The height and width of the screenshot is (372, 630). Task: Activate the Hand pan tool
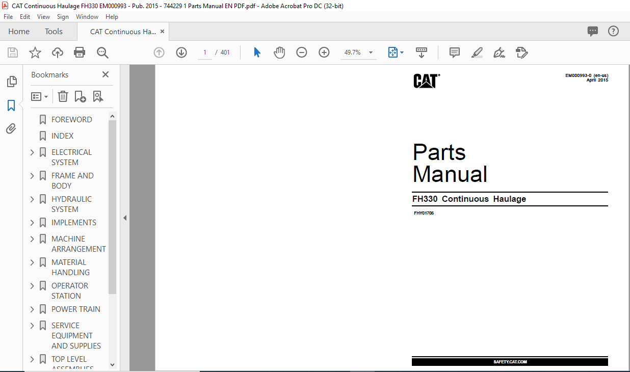pyautogui.click(x=279, y=52)
